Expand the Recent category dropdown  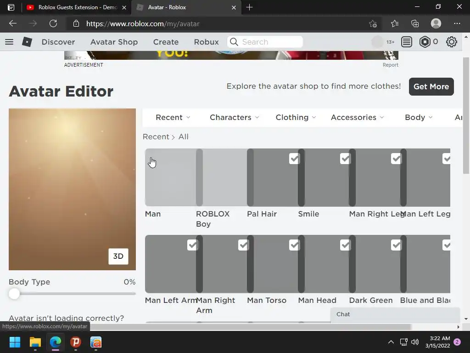coord(173,117)
